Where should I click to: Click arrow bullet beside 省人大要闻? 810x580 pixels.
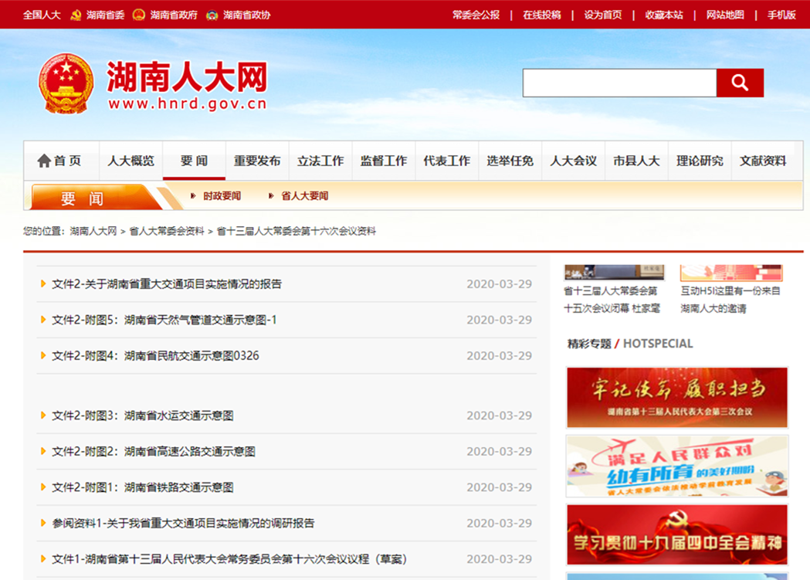(x=271, y=196)
